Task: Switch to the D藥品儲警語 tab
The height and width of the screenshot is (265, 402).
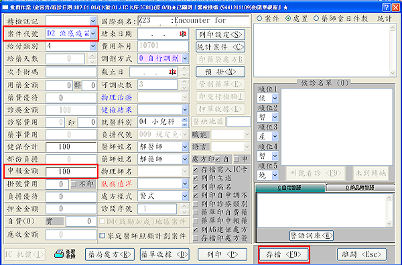Action: pos(360,188)
